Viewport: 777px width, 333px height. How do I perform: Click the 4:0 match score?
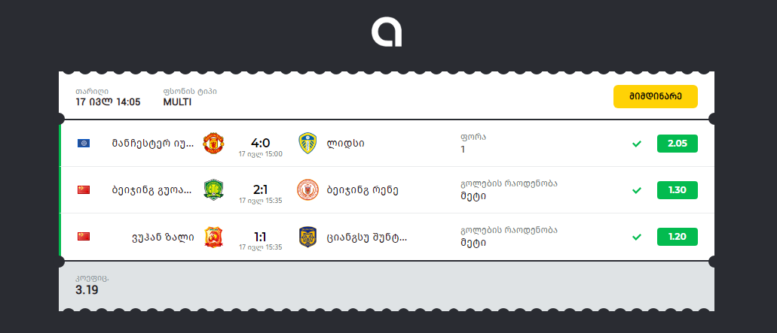click(260, 142)
